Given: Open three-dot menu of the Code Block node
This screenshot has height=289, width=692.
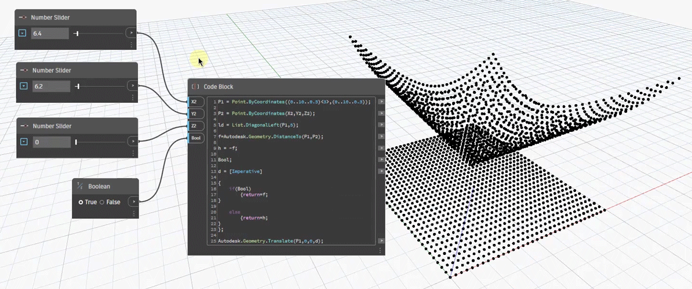Looking at the screenshot, I should point(380,250).
